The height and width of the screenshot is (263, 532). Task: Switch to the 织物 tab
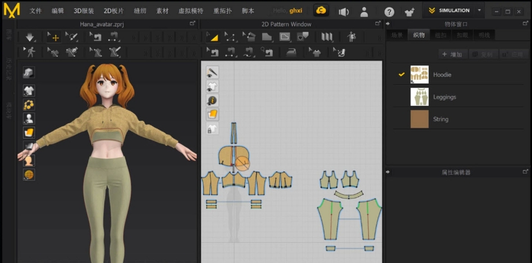point(419,35)
